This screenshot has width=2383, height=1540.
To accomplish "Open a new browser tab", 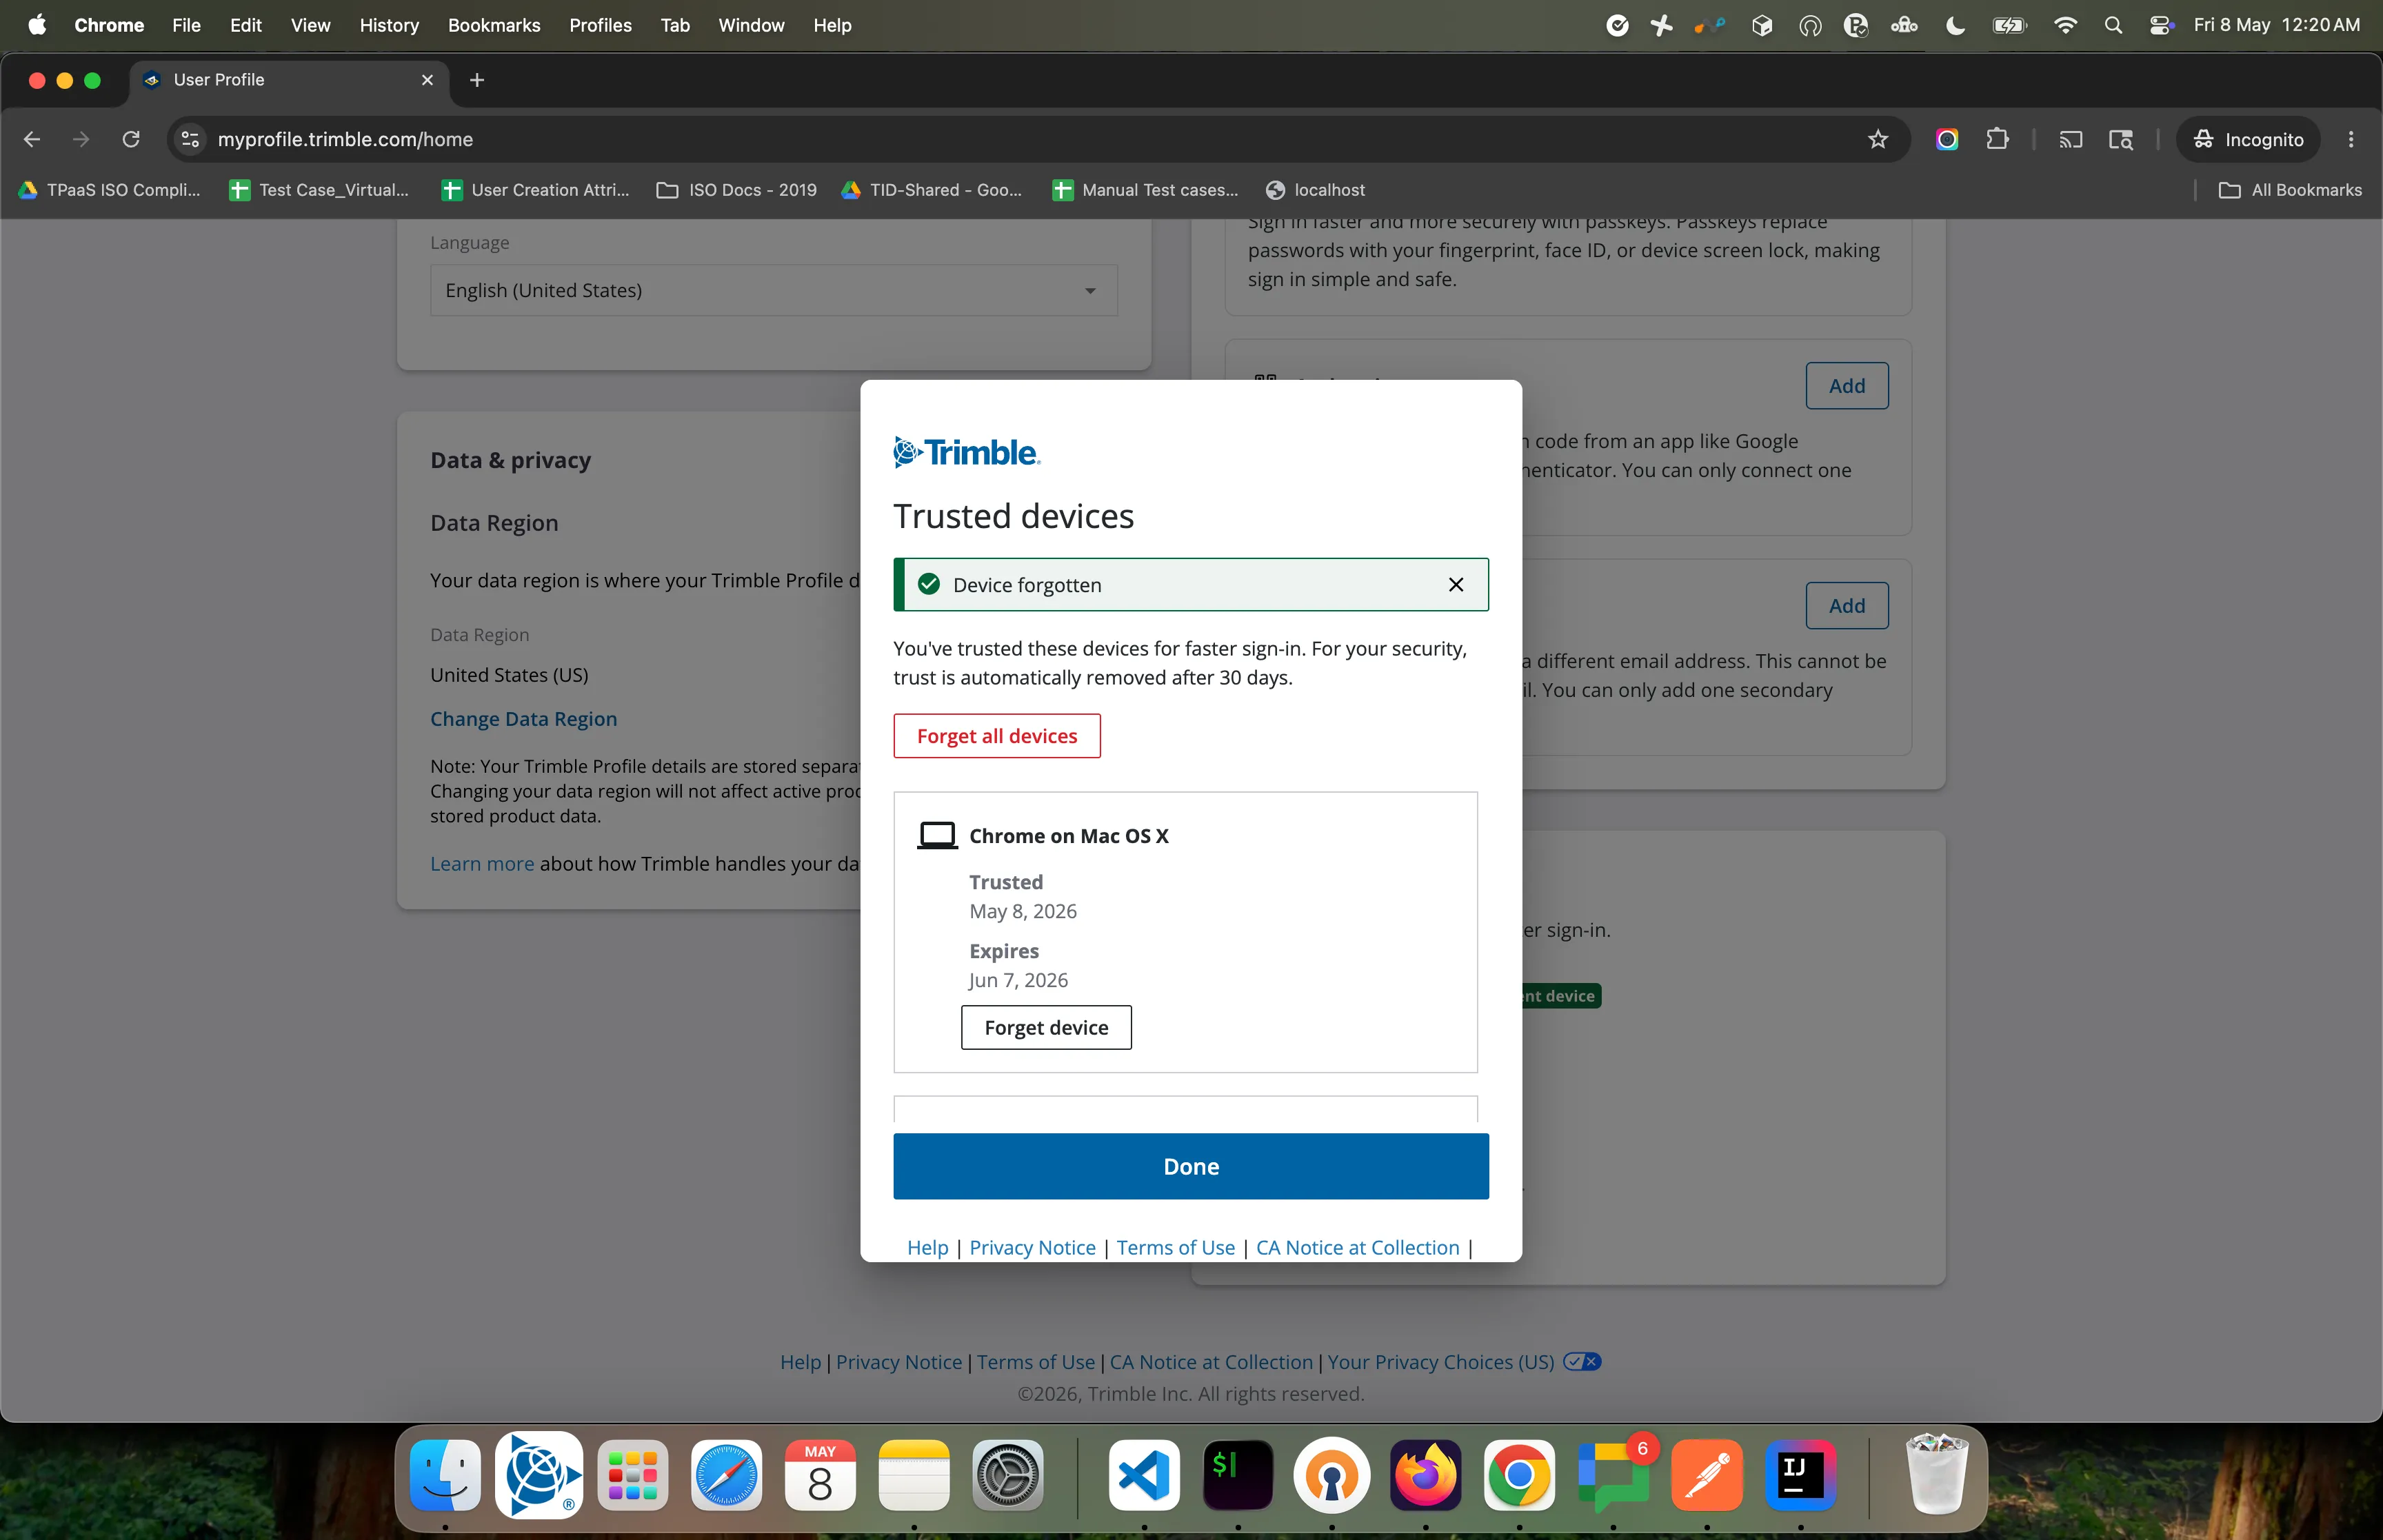I will [x=477, y=80].
